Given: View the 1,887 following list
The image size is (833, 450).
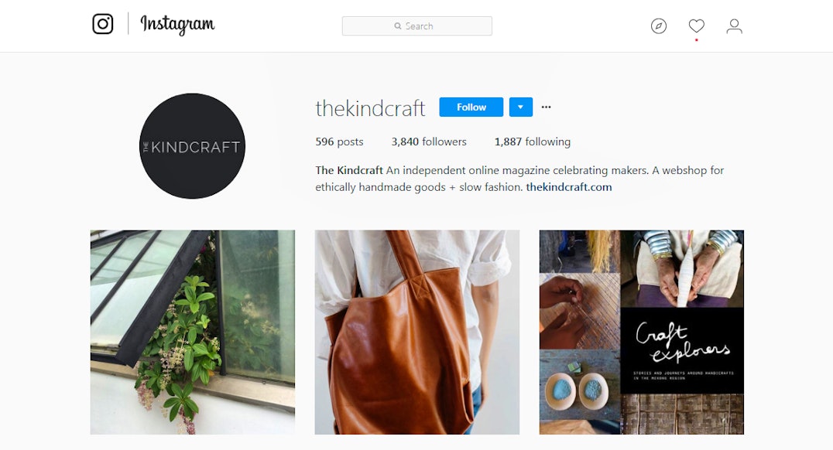Looking at the screenshot, I should [533, 141].
